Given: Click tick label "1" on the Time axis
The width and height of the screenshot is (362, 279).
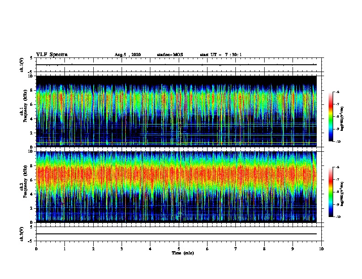Looking at the screenshot, I should coord(64,249).
